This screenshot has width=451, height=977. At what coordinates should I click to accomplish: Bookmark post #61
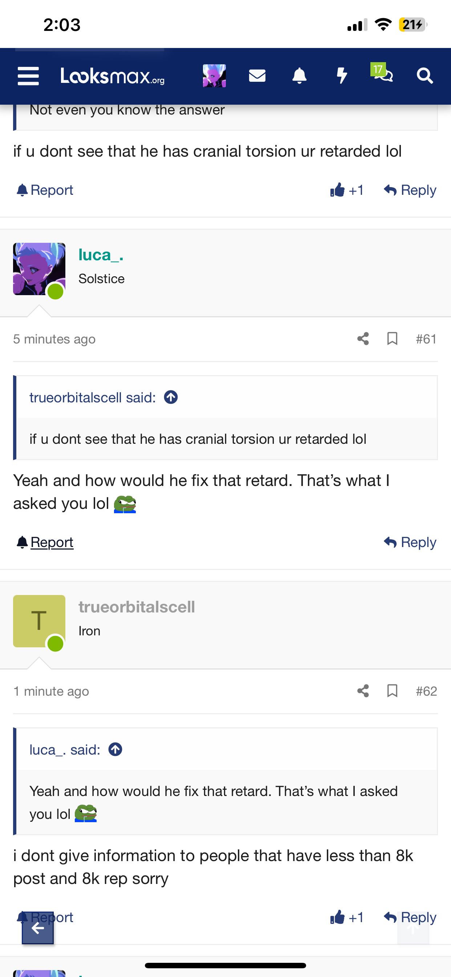point(392,339)
